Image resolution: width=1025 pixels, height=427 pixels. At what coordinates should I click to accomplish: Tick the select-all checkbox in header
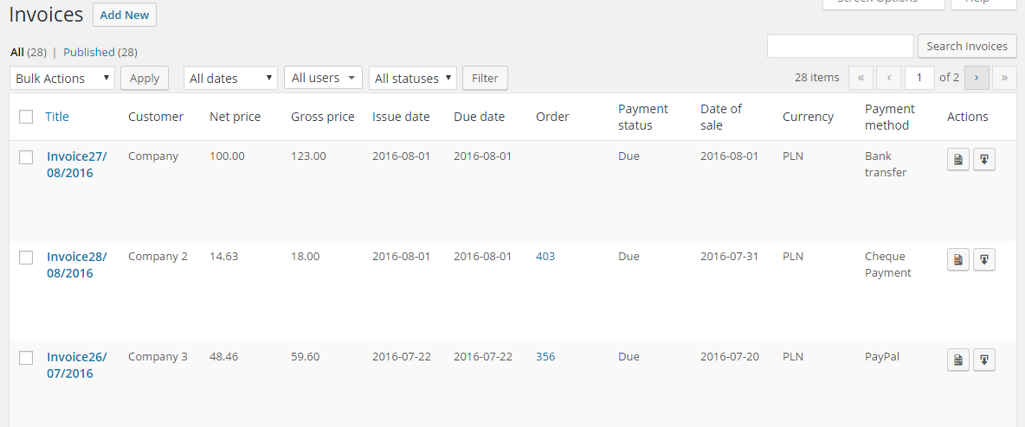pos(26,117)
